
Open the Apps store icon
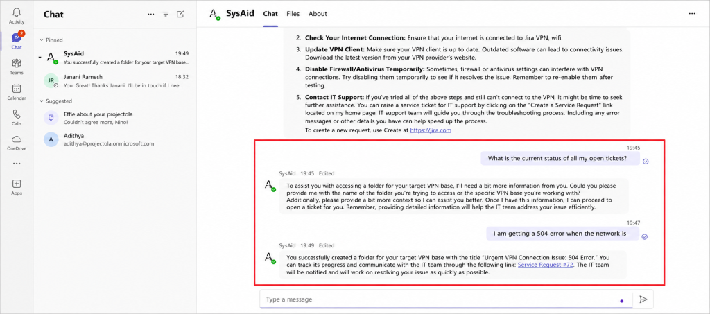pyautogui.click(x=17, y=187)
